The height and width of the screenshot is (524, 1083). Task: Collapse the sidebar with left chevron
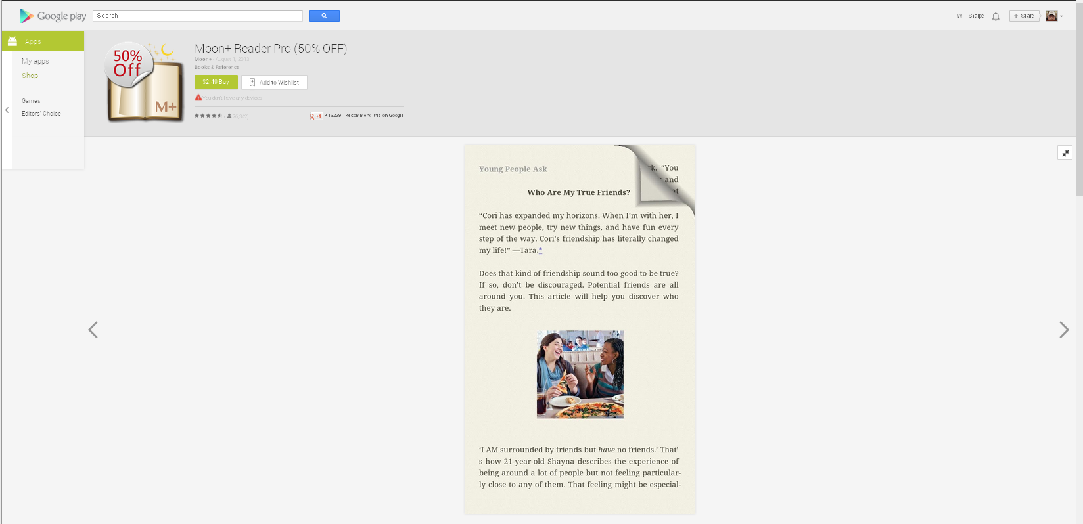(7, 110)
